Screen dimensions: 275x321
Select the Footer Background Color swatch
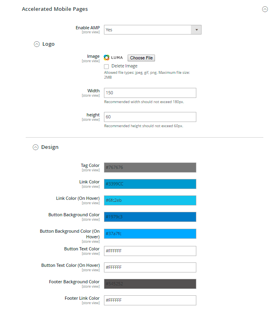(x=150, y=284)
